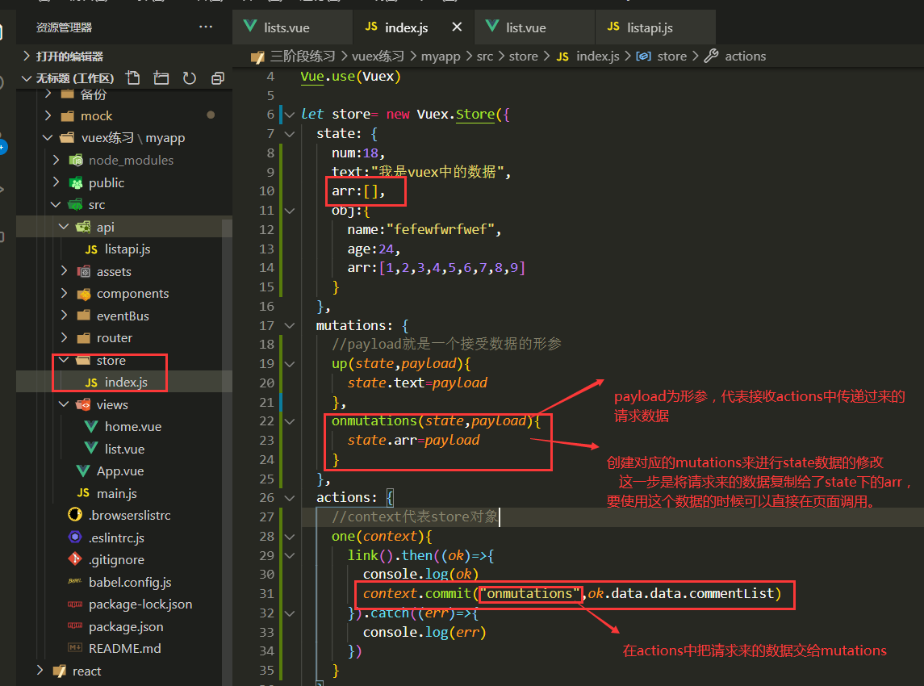
Task: Open README.md file
Action: (x=123, y=649)
